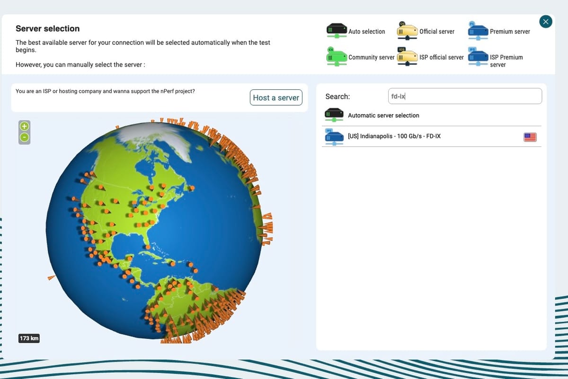
Task: Click the server marker over Florida
Action: [x=148, y=246]
